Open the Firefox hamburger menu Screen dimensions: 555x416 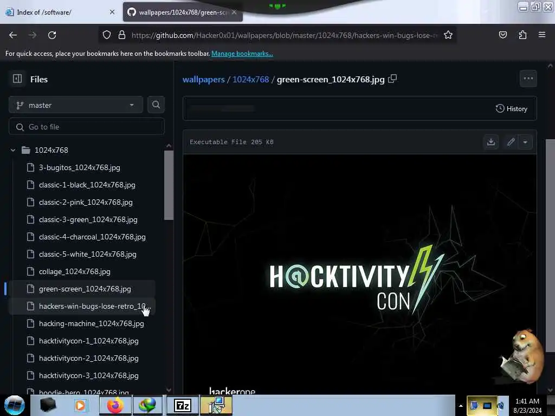pos(542,35)
